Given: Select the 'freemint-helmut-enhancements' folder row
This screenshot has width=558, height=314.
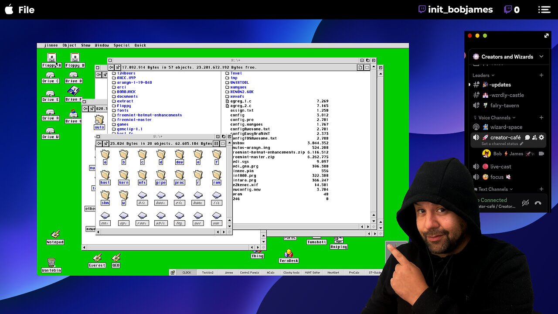Looking at the screenshot, I should [147, 115].
